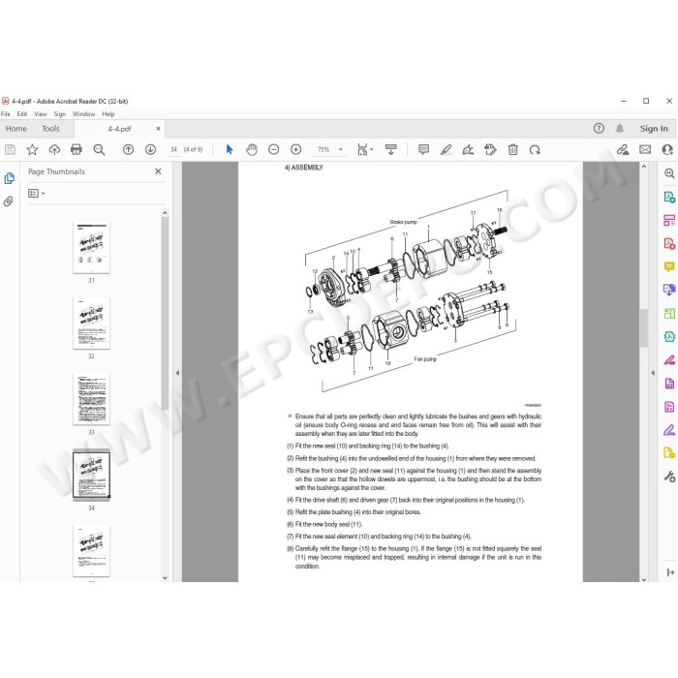Collapse the right tools pane arrow
This screenshot has height=678, width=678.
click(x=653, y=372)
